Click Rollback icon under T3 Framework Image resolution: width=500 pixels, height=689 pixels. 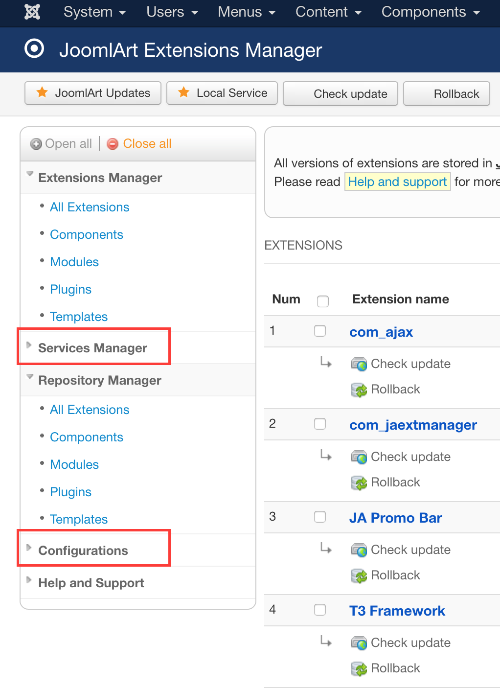tap(359, 669)
